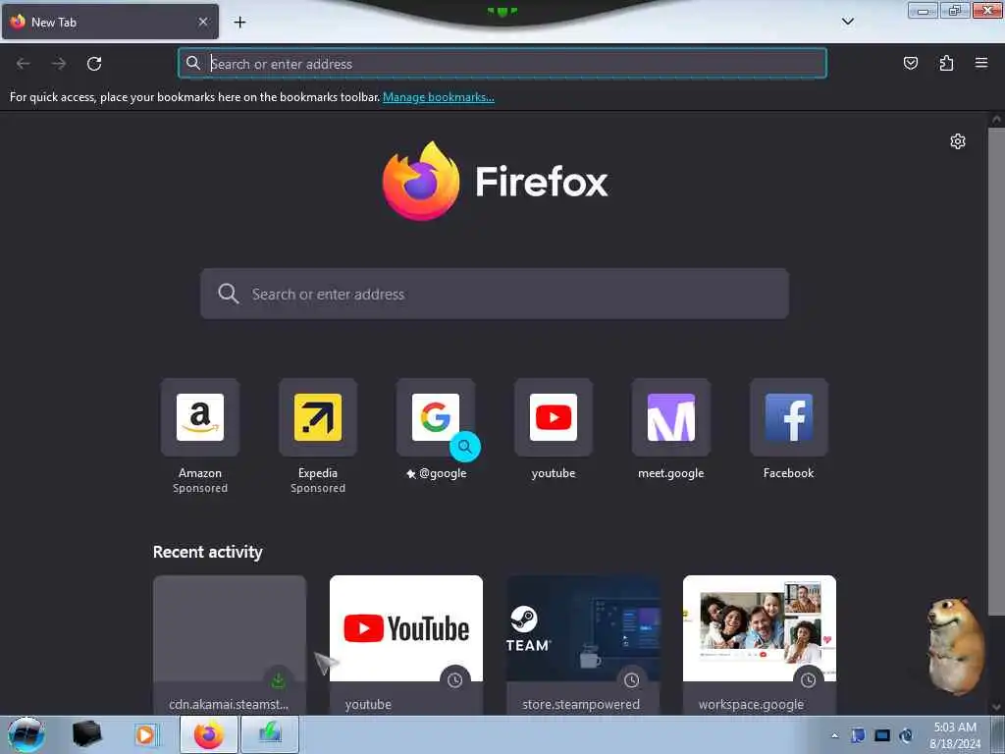Open the Firefox application menu

[980, 63]
